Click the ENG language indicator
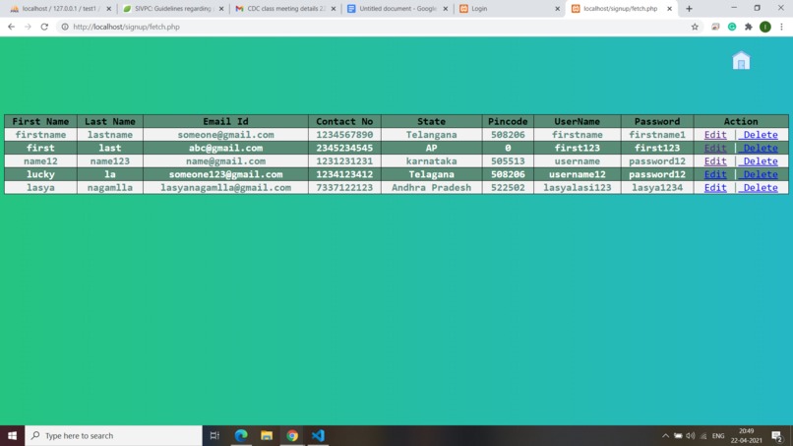The height and width of the screenshot is (446, 793). point(718,436)
